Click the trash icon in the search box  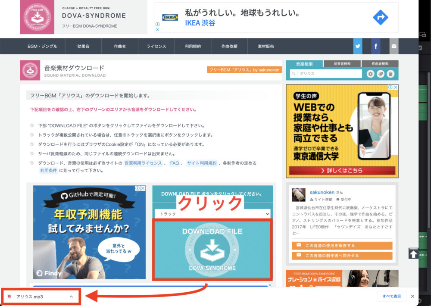click(x=390, y=74)
